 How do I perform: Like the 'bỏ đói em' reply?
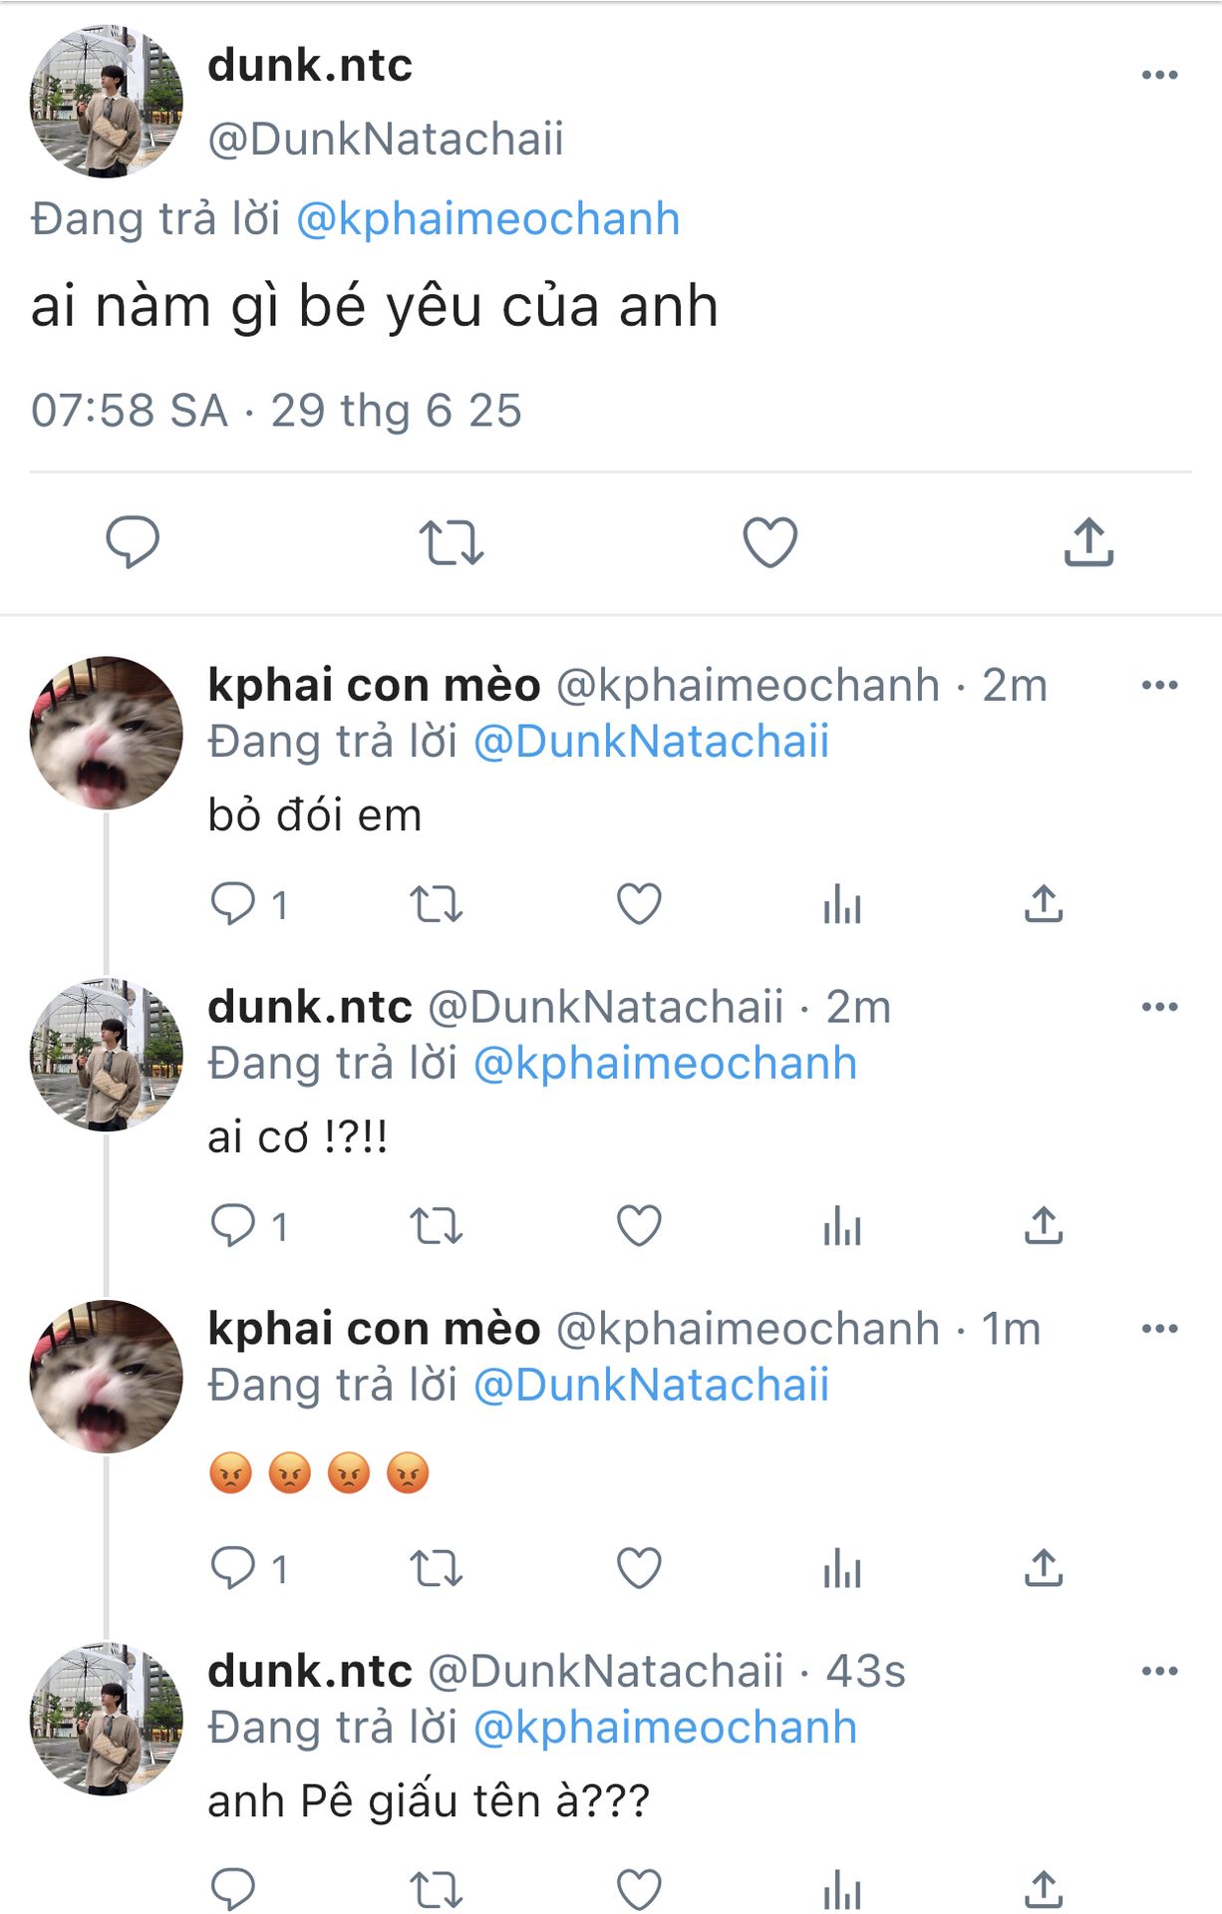click(639, 904)
